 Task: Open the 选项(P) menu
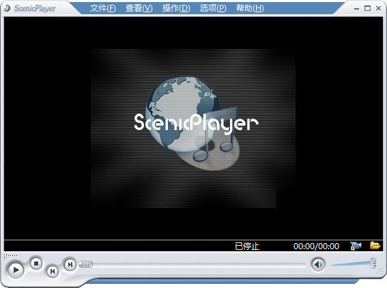[213, 8]
